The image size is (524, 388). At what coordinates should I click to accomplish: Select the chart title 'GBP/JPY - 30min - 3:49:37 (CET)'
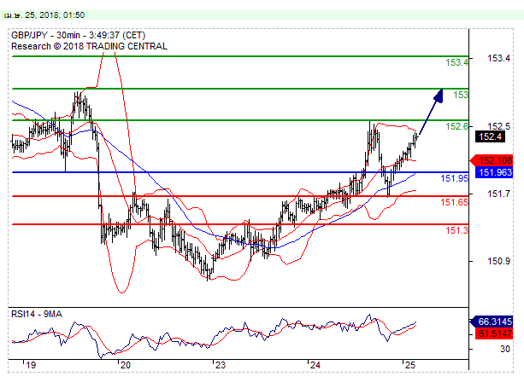point(79,35)
